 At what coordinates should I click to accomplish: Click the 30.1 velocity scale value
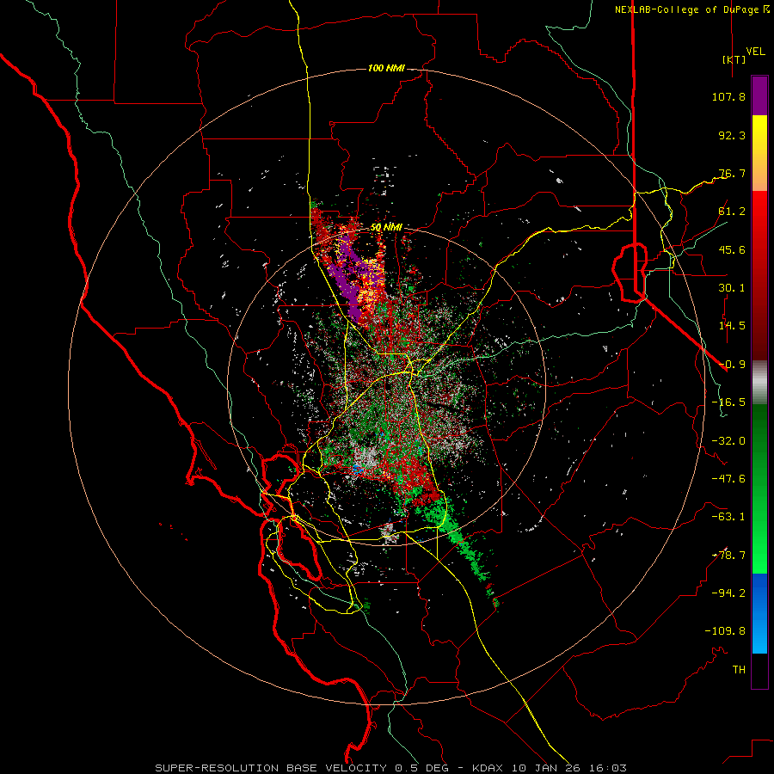pos(732,288)
